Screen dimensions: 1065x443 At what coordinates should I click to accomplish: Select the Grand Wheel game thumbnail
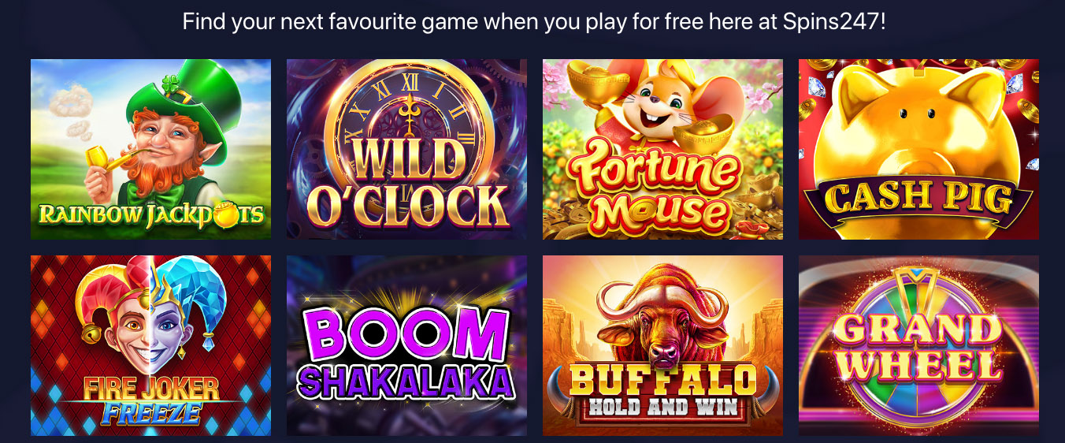[x=918, y=345]
